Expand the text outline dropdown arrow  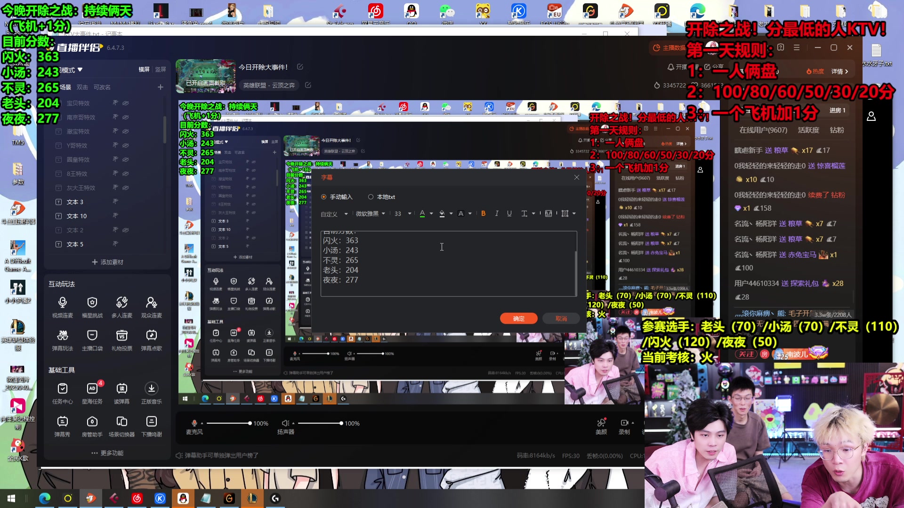click(x=470, y=214)
